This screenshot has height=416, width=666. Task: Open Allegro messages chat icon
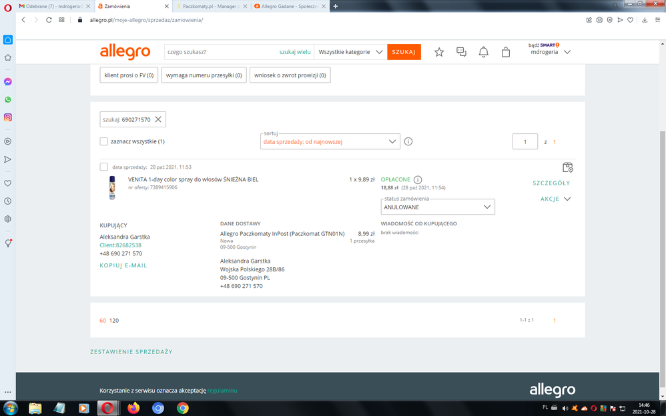point(461,52)
